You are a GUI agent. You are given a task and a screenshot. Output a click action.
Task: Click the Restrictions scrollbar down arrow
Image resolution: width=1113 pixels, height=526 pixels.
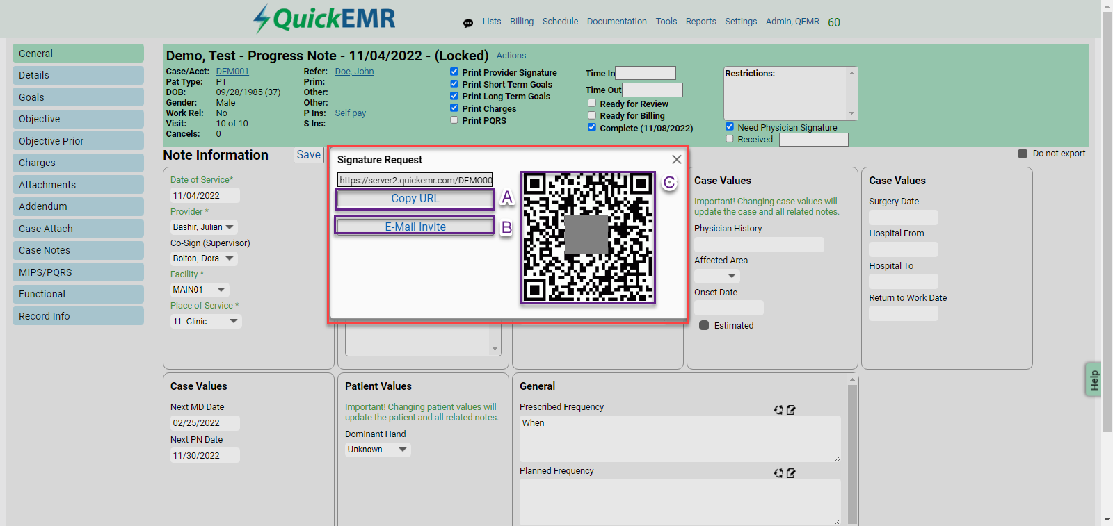(851, 114)
